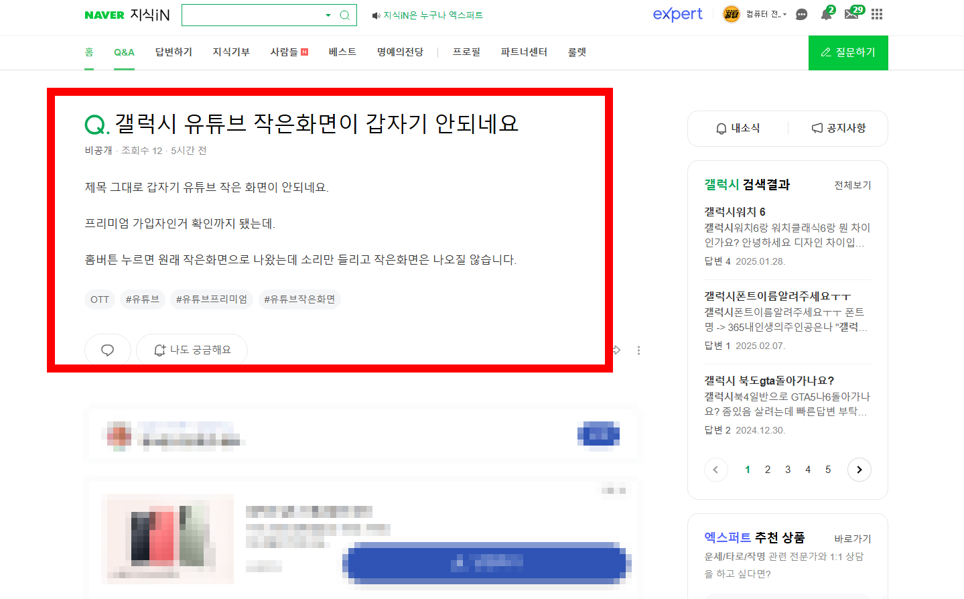Click the user profile avatar icon
This screenshot has height=599, width=964.
click(x=732, y=14)
